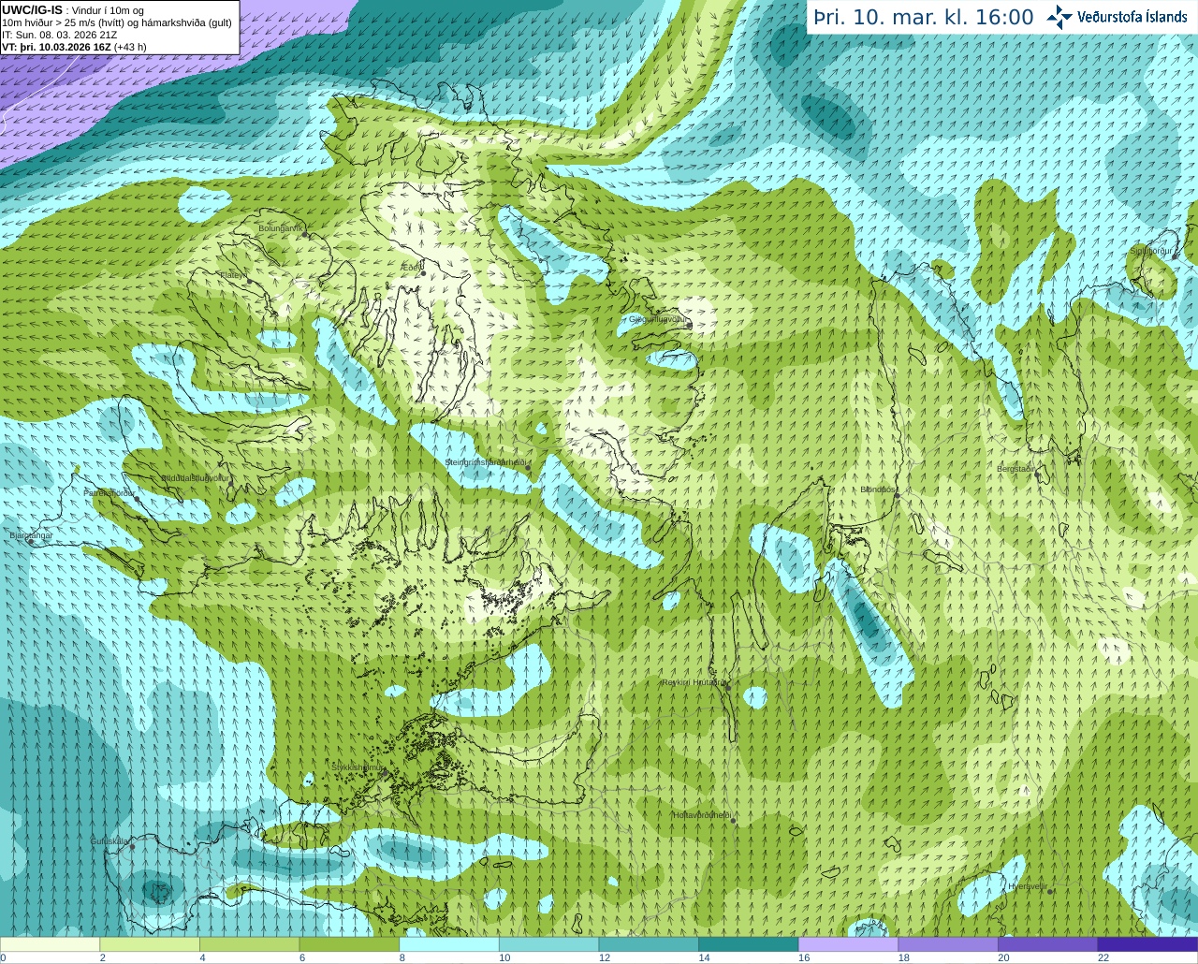1198x964 pixels.
Task: Click the legend scale value 10
Action: click(x=504, y=957)
